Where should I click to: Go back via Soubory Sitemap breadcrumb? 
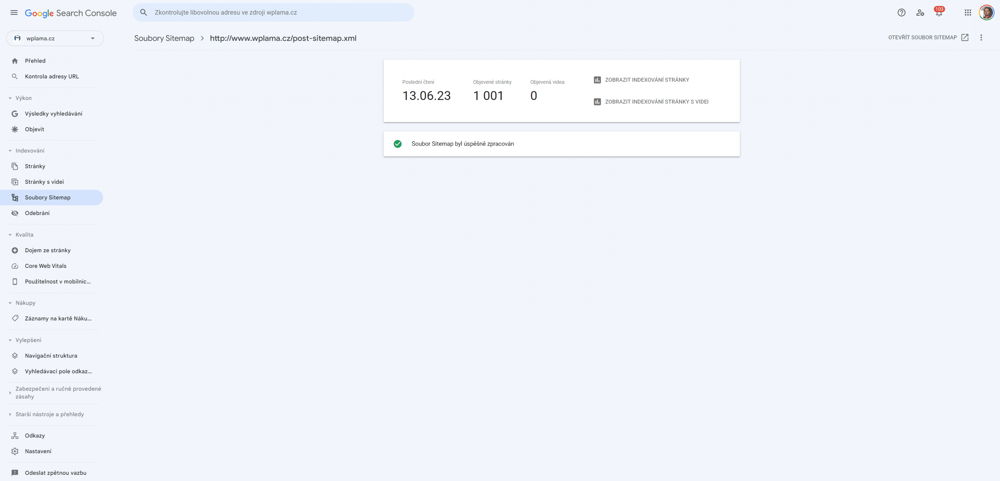164,38
